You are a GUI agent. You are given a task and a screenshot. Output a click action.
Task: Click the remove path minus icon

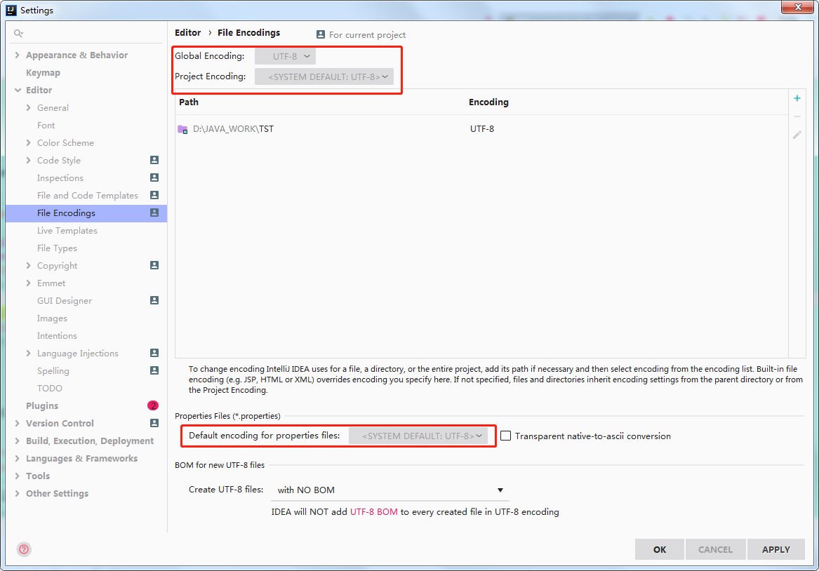797,116
